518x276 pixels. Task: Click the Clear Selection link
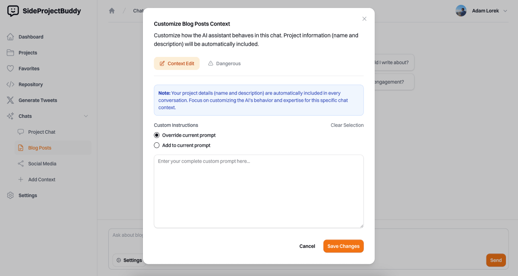click(x=347, y=125)
